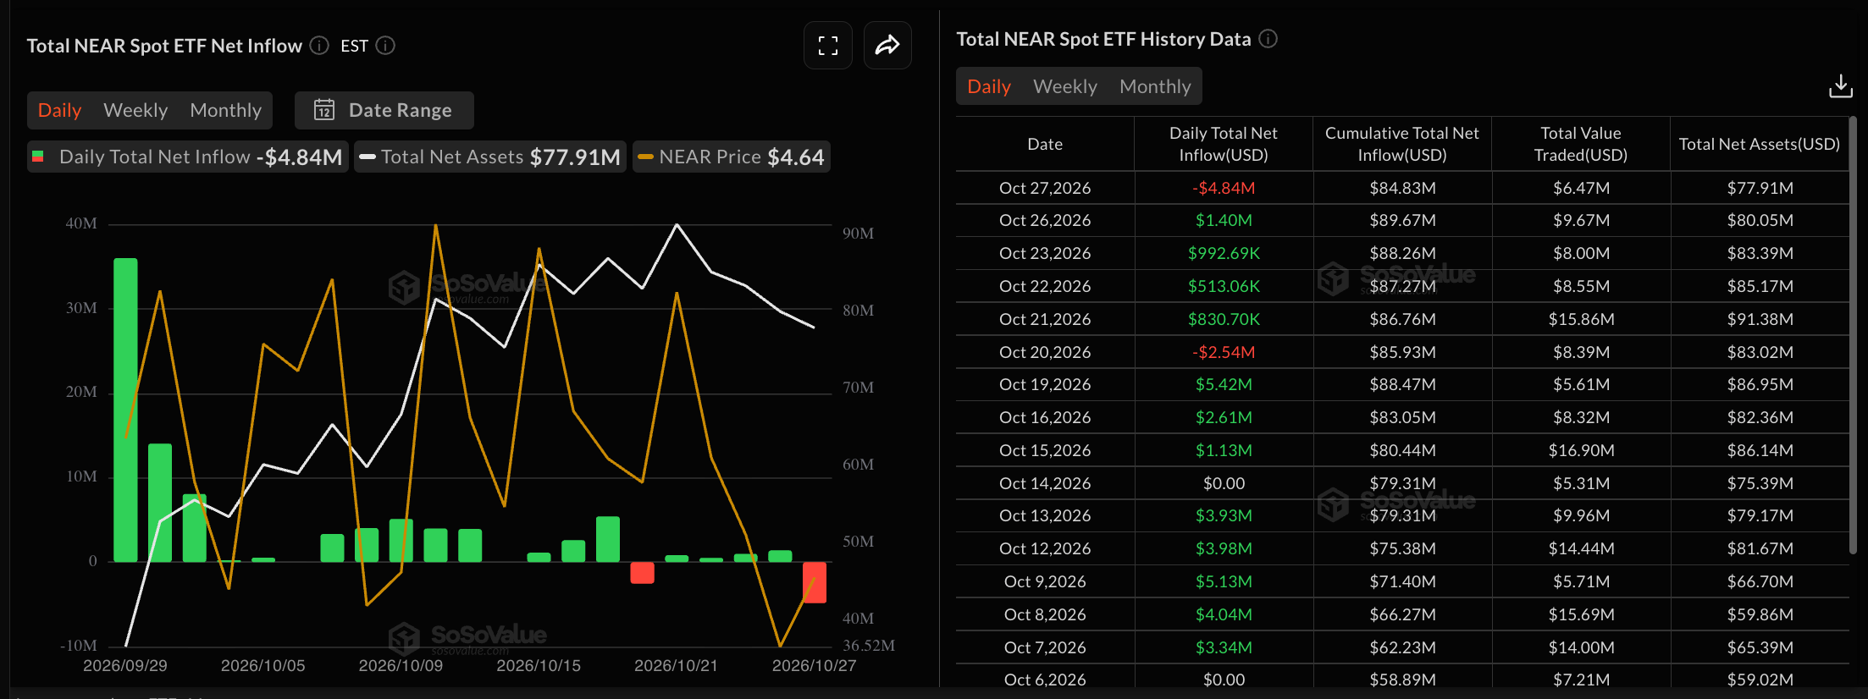Click the $15.69M value traded cell
The height and width of the screenshot is (699, 1868).
(1581, 614)
